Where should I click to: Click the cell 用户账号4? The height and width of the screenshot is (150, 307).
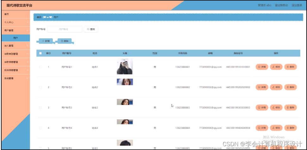67,128
